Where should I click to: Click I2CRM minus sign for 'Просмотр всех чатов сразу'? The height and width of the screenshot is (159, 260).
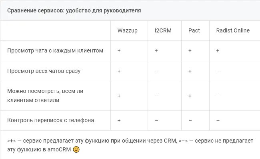click(x=156, y=71)
